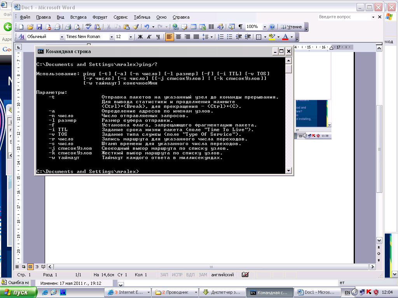Open the Правка menu
The height and width of the screenshot is (298, 398).
pos(44,17)
